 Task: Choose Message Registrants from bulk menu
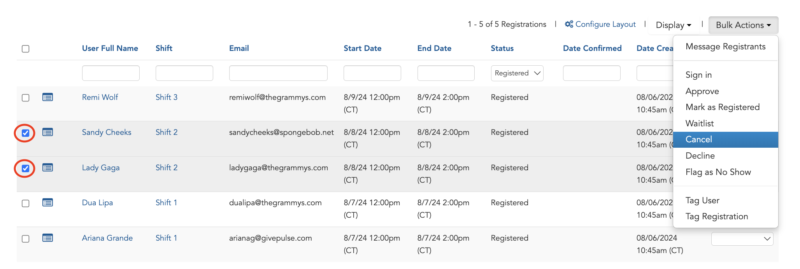coord(725,47)
